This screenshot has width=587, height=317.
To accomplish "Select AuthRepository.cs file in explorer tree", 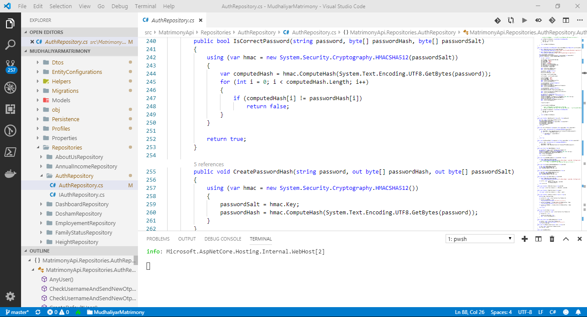I will click(79, 185).
